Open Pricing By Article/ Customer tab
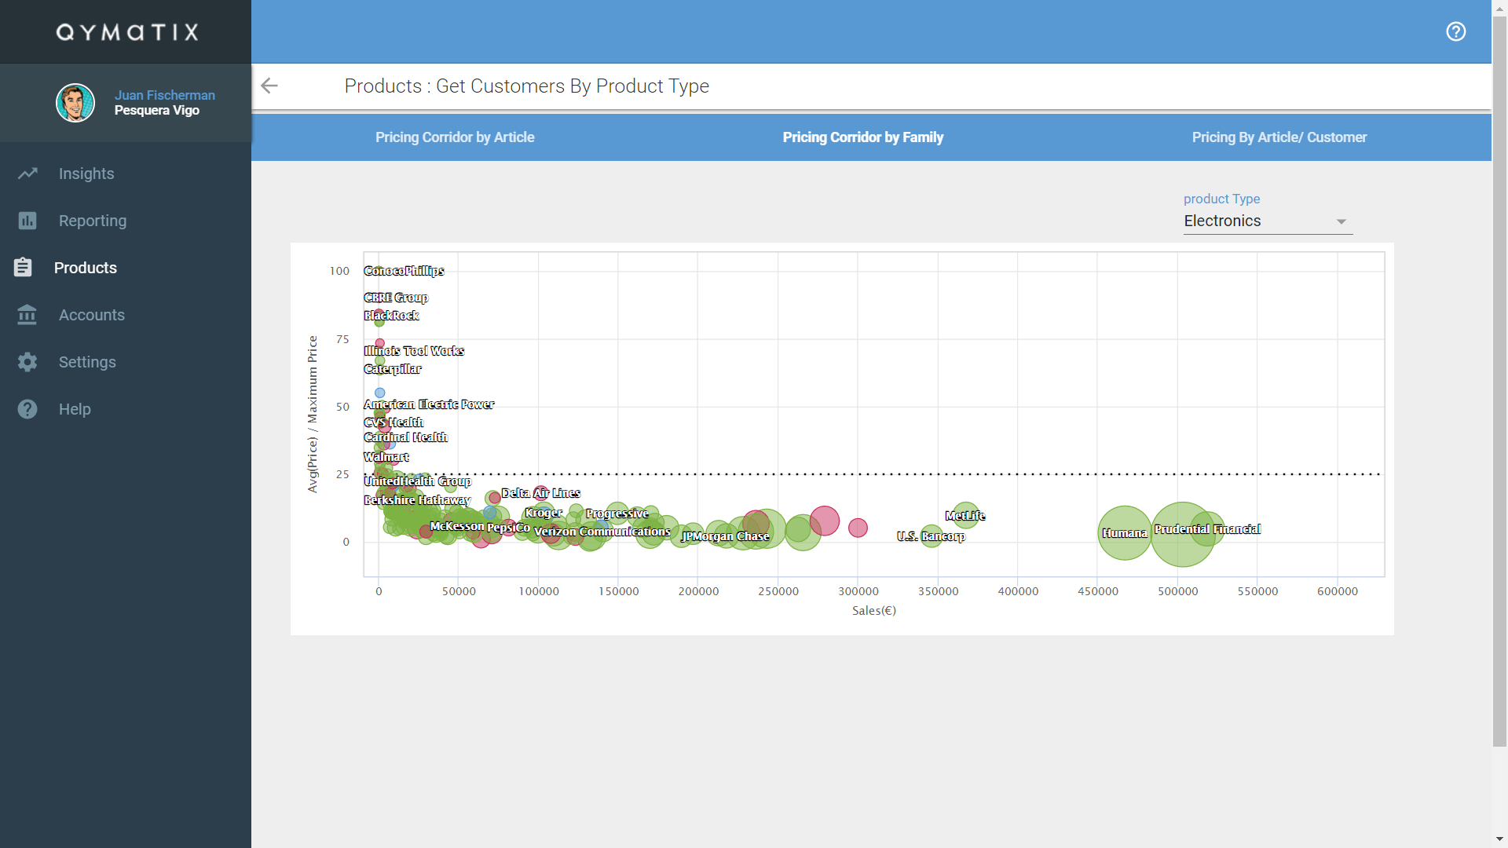The height and width of the screenshot is (848, 1508). point(1279,137)
